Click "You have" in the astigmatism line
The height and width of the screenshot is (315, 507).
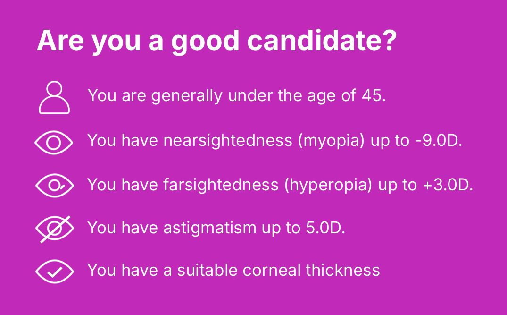pos(123,228)
